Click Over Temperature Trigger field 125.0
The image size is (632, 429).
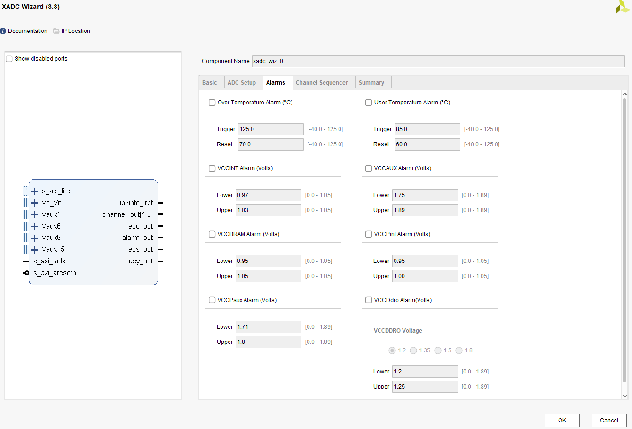click(271, 129)
